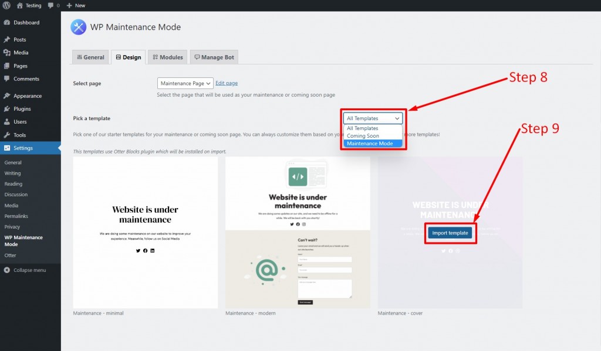Open General under Settings submenu

[x=13, y=163]
